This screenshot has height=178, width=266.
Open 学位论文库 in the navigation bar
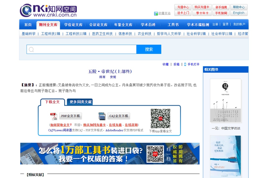[73, 25]
